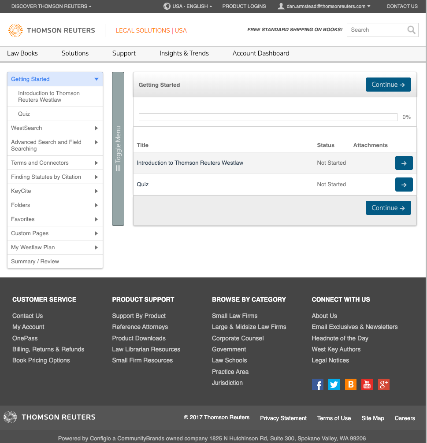Open the Twitter social icon
The width and height of the screenshot is (427, 443).
pyautogui.click(x=334, y=384)
